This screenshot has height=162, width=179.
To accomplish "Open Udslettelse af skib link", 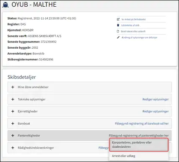I will tap(130, 25).
